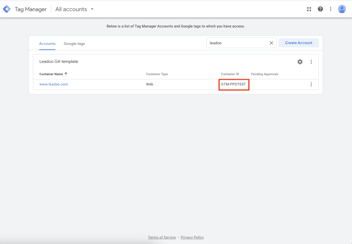The image size is (352, 244).
Task: Open the top-right overflow menu icon
Action: click(331, 9)
